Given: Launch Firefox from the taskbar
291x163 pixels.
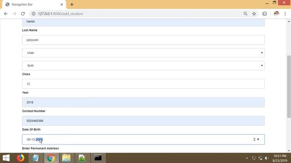Looking at the screenshot, I should pyautogui.click(x=20, y=158).
